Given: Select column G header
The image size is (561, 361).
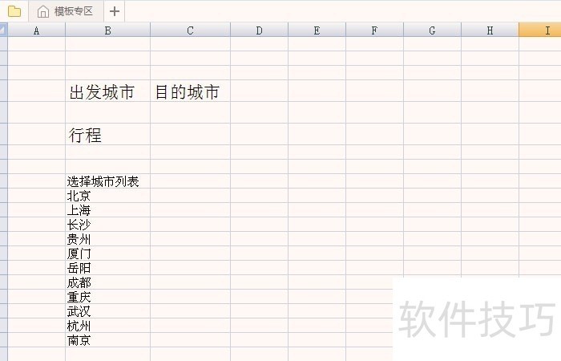Looking at the screenshot, I should (x=432, y=30).
